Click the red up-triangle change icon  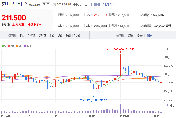13,25
